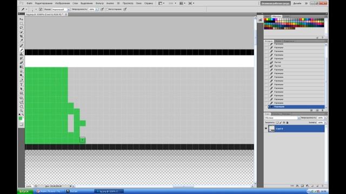Switch to the Цвет tab

(x=267, y=17)
